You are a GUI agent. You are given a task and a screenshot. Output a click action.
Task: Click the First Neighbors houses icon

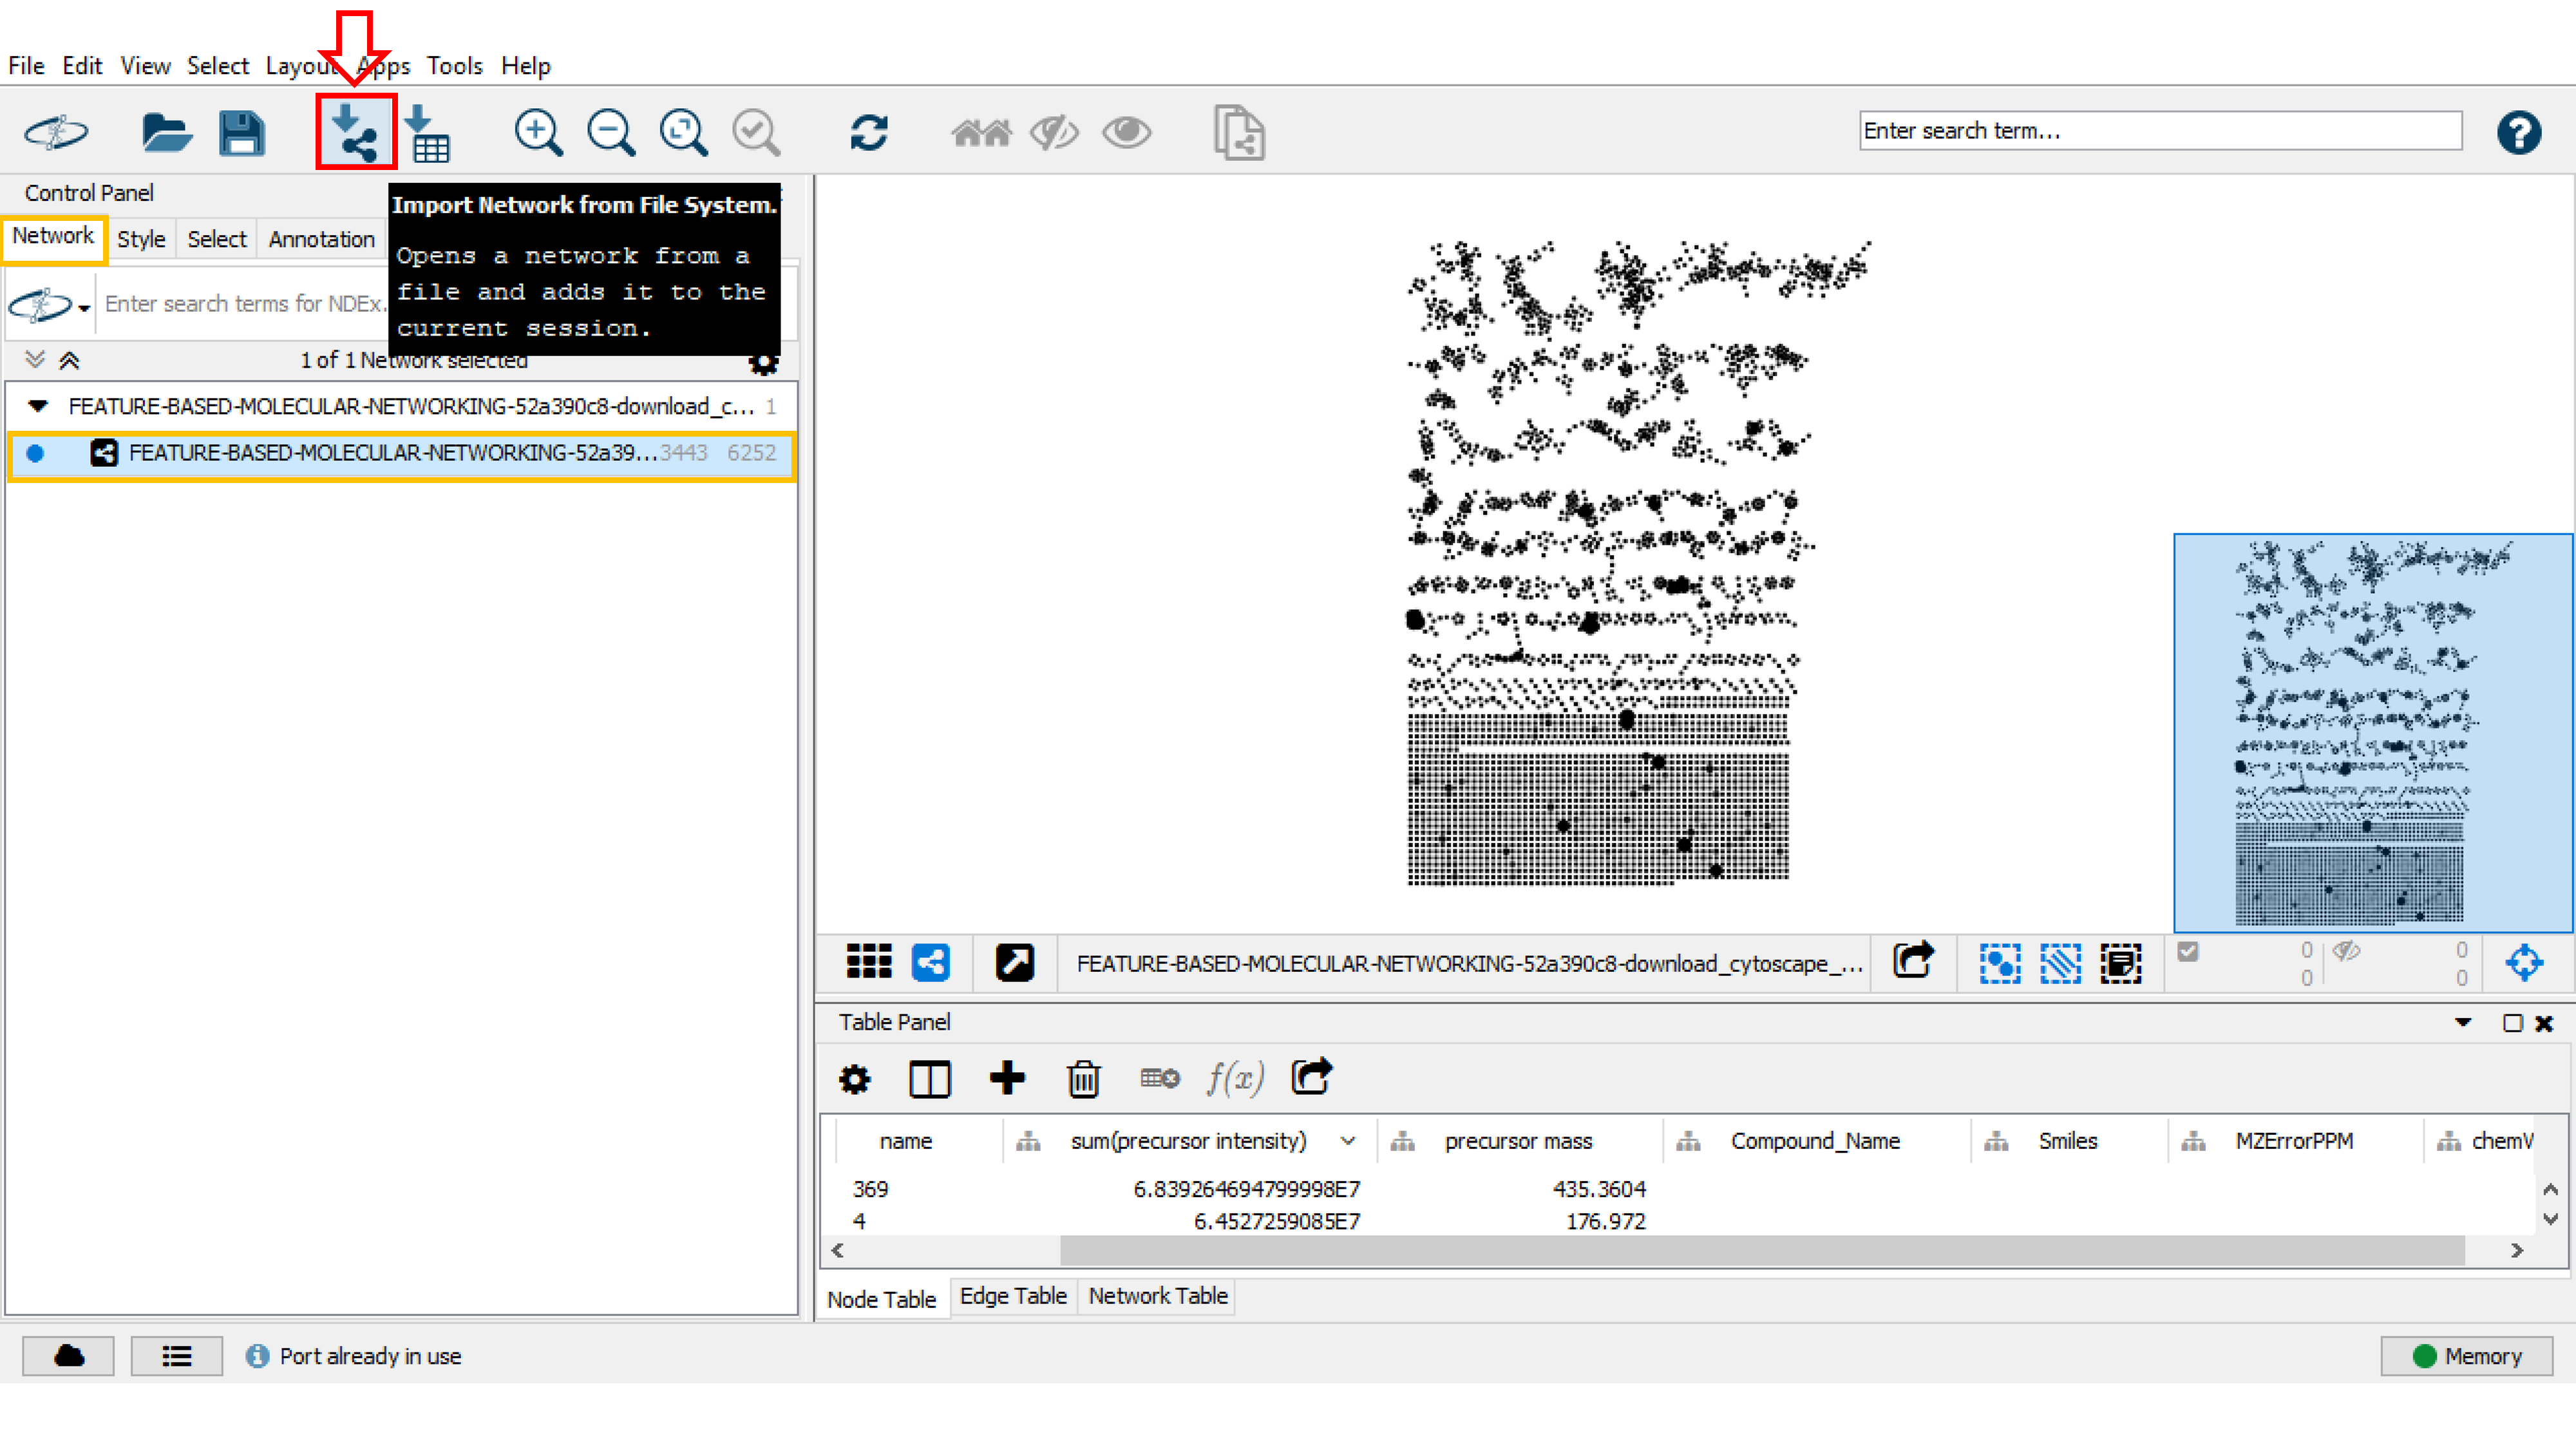[x=981, y=132]
